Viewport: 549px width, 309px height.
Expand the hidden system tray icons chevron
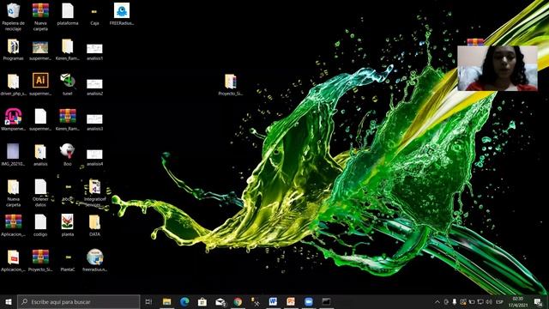coord(437,301)
